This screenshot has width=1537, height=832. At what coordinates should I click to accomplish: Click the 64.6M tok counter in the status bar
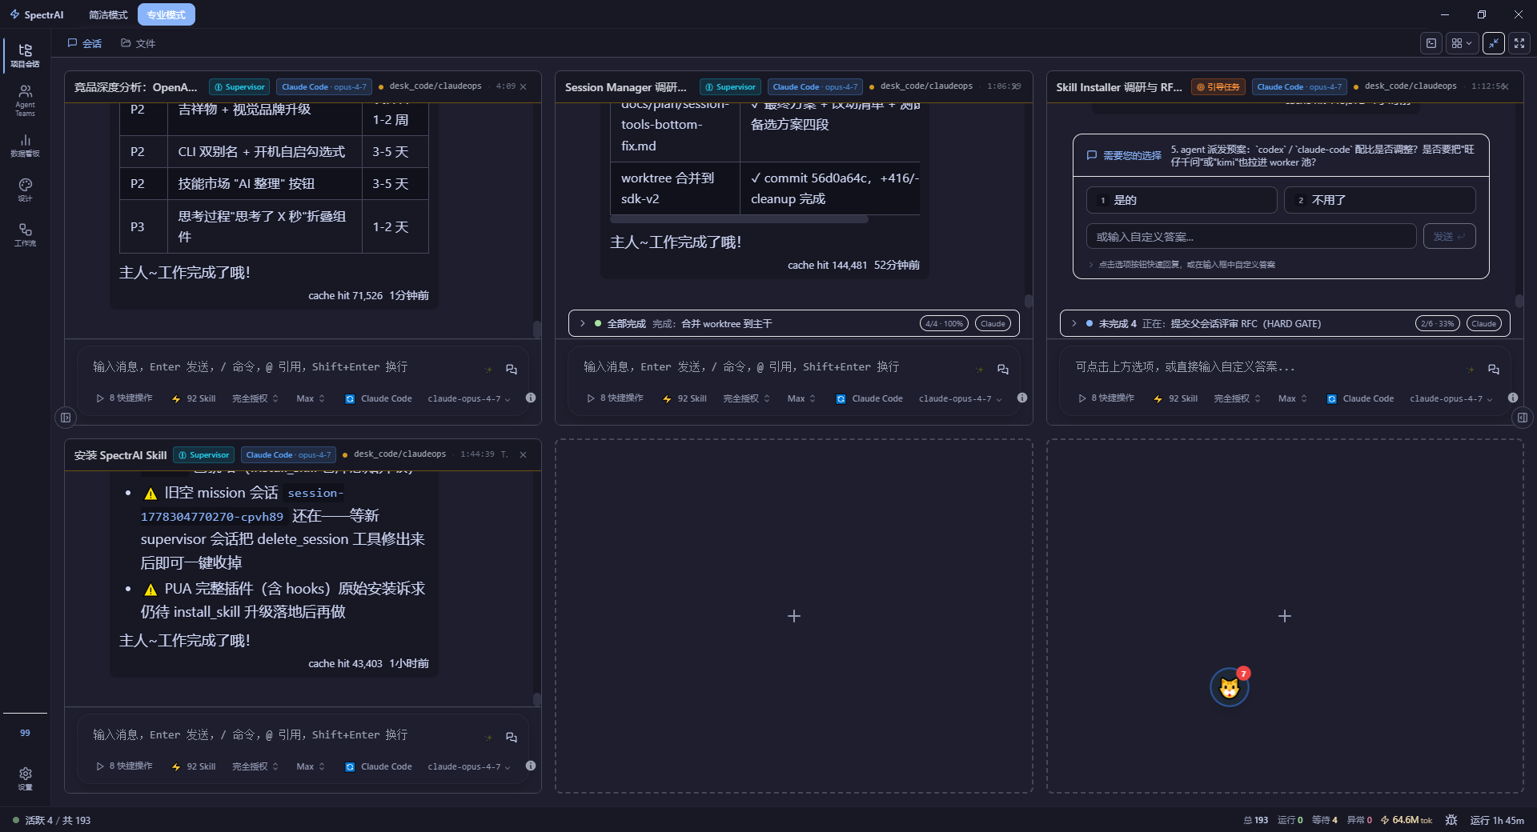pos(1407,820)
